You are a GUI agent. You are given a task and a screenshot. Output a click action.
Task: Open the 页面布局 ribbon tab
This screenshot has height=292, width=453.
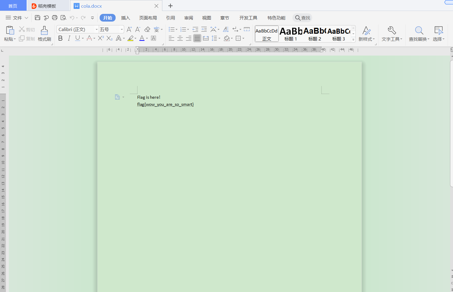click(x=148, y=18)
